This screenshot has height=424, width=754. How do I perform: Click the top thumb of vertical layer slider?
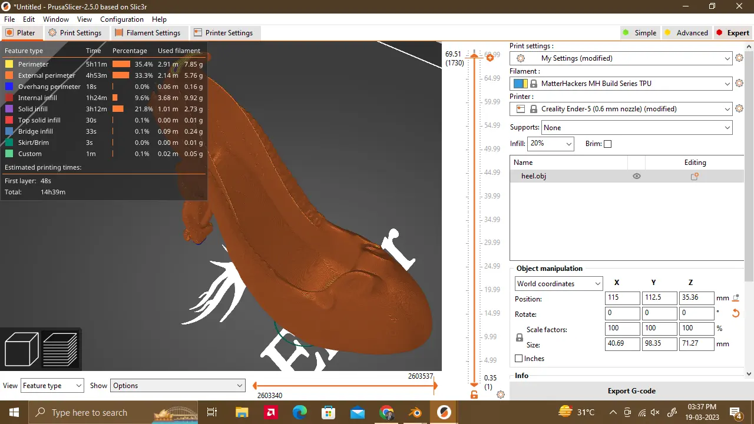coord(473,55)
